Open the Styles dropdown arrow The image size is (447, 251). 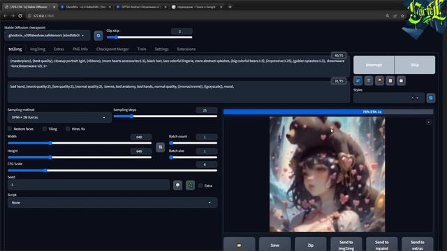pos(418,98)
